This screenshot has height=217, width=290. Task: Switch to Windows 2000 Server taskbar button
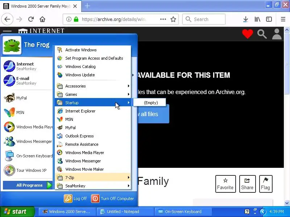click(67, 212)
